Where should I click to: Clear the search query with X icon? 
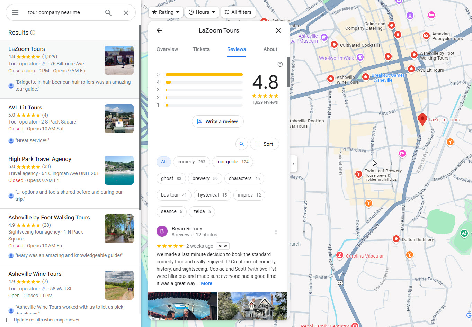coord(126,12)
